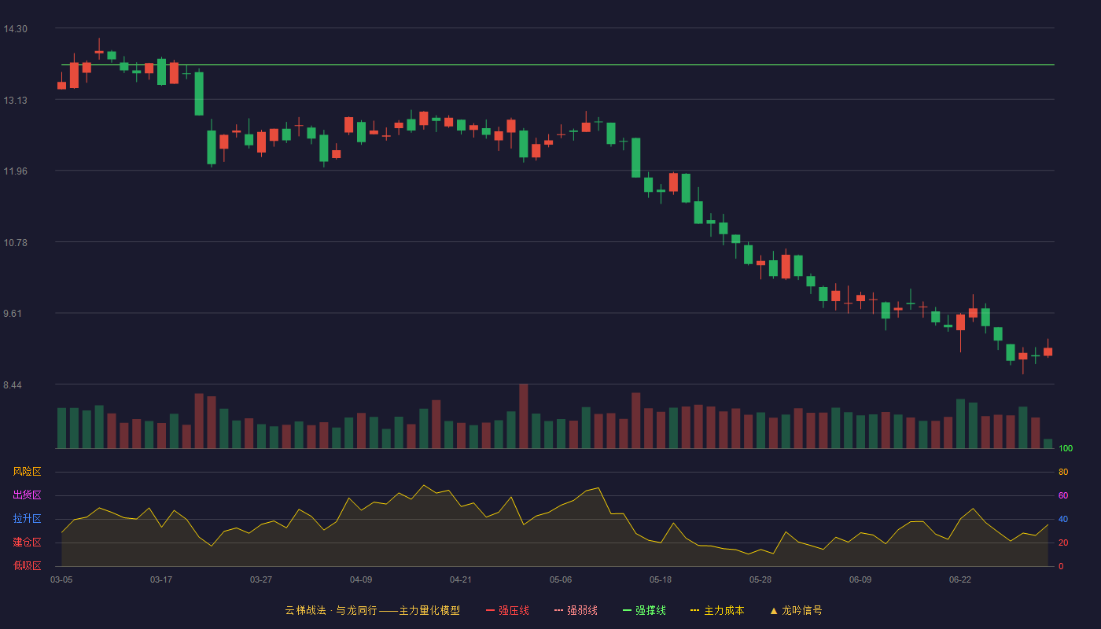Click the 风险区 zone label
Image resolution: width=1101 pixels, height=629 pixels.
pos(28,472)
